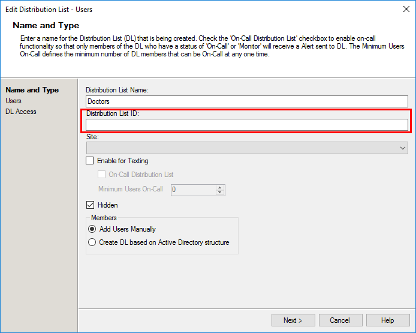This screenshot has width=416, height=333.
Task: Increase the Minimum Users On-Call spinner value
Action: click(x=219, y=187)
